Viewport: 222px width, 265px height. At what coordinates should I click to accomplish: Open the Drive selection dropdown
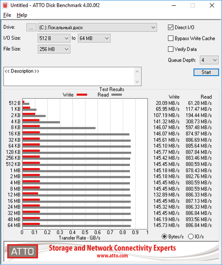click(x=97, y=27)
